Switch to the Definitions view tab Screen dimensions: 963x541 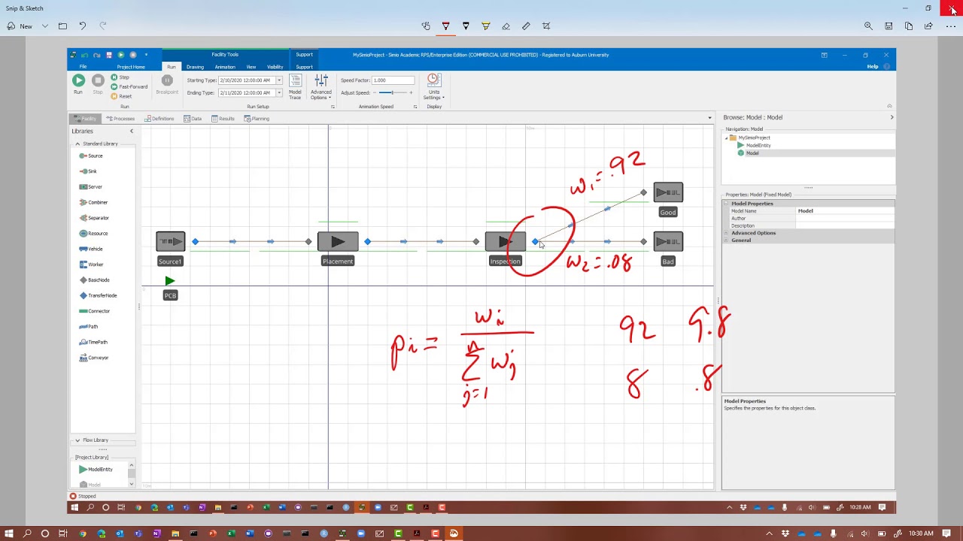(x=159, y=119)
